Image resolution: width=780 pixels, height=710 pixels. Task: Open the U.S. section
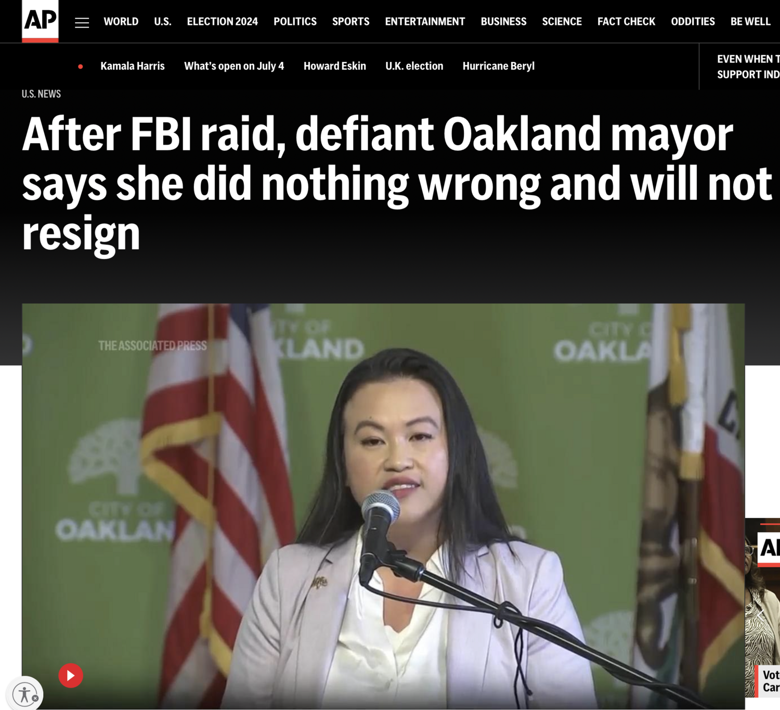[163, 21]
